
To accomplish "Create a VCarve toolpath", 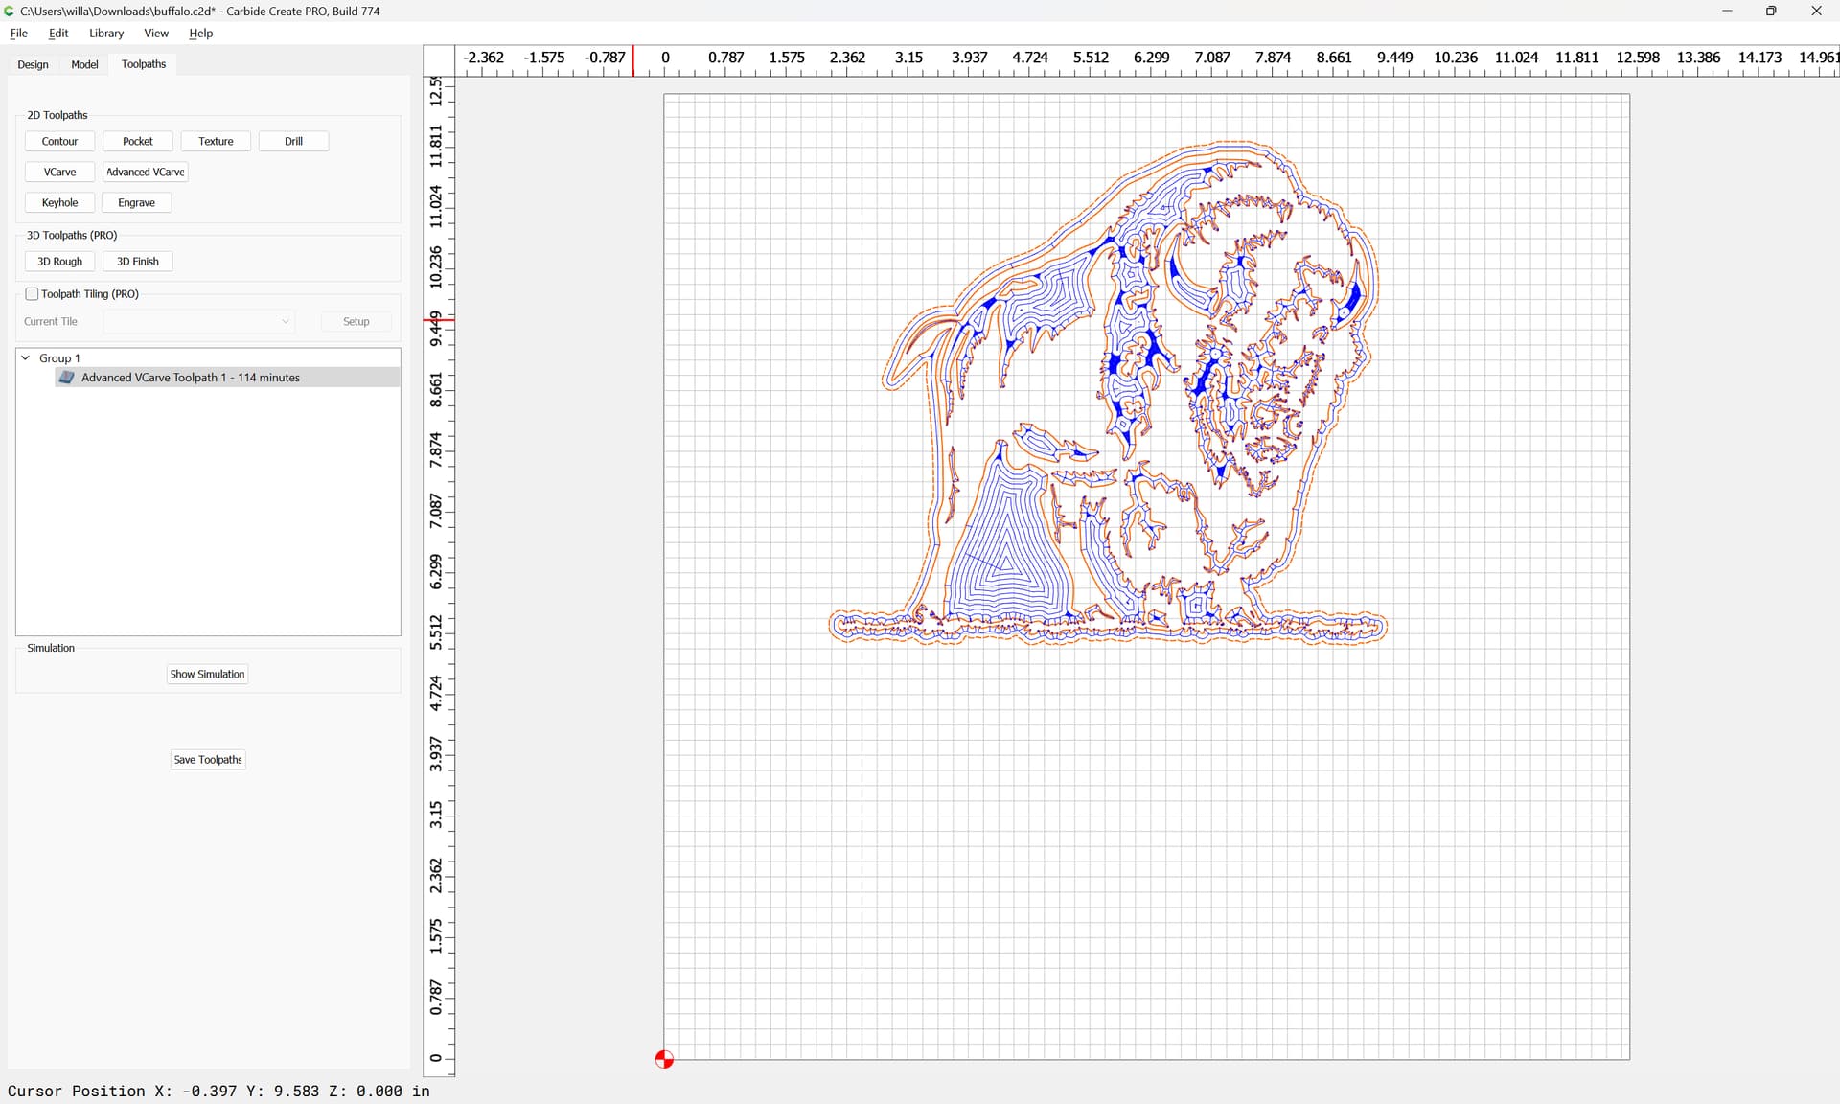I will click(59, 172).
